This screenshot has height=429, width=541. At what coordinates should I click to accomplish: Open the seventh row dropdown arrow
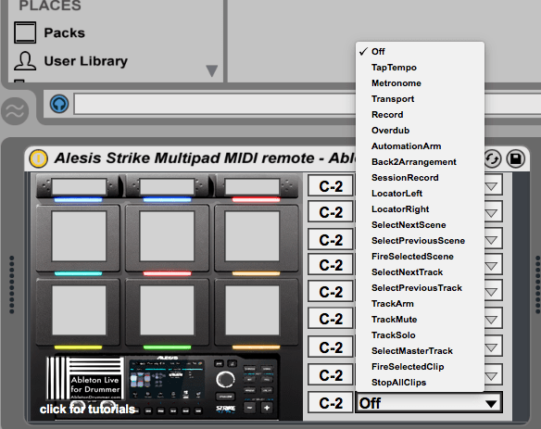[492, 347]
